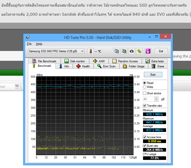Uncheck the Burst rate checkbox
Image resolution: width=191 pixels, height=168 pixels.
(x=144, y=146)
